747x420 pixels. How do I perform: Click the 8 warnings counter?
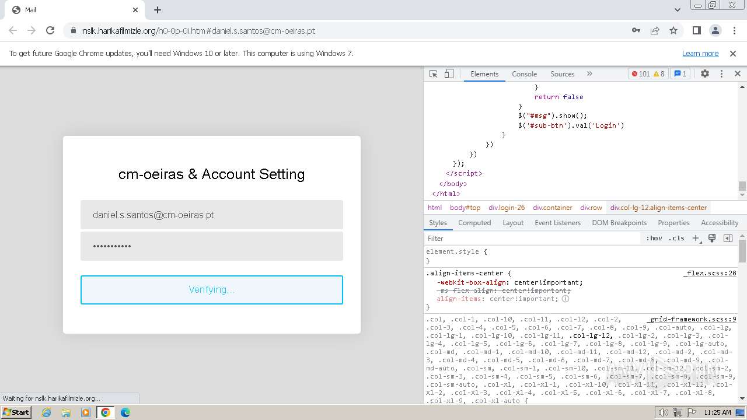(x=659, y=74)
